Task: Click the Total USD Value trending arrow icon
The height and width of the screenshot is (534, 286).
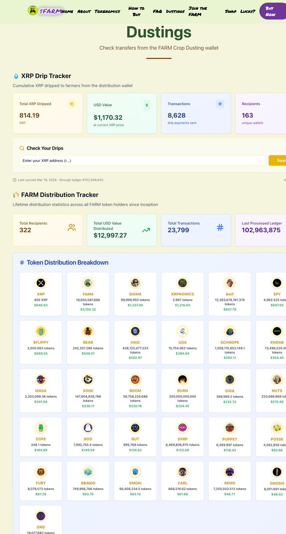Action: [x=146, y=230]
